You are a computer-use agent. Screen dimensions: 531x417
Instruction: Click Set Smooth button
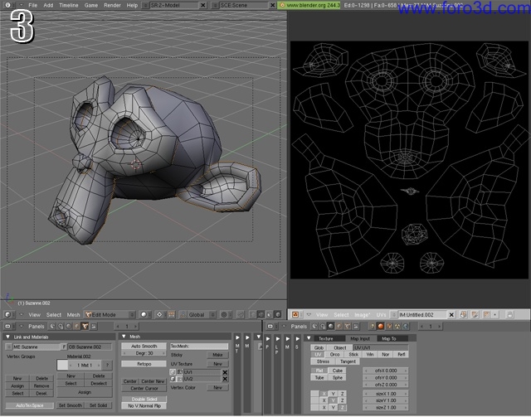pos(71,405)
